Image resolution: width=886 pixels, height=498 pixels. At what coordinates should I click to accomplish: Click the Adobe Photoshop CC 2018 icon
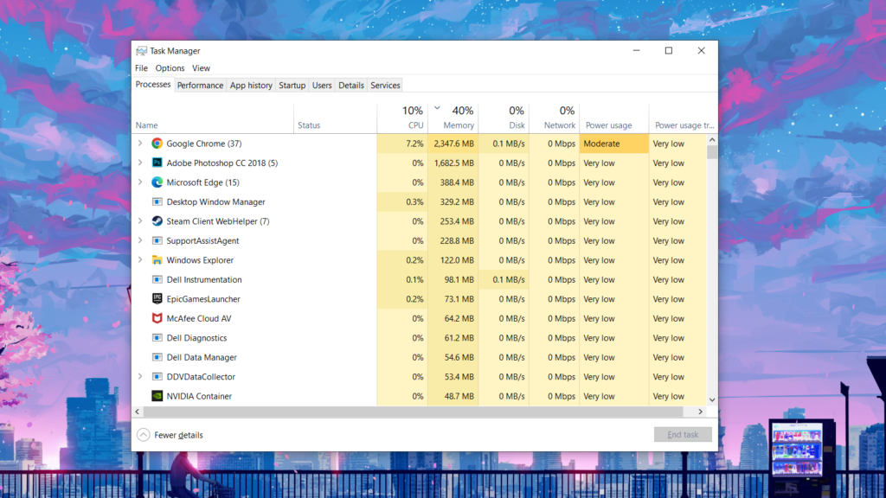[x=157, y=163]
